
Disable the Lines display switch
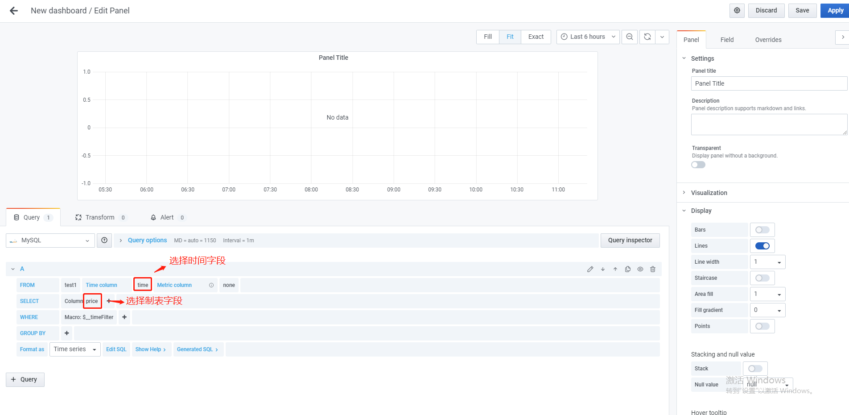click(762, 246)
